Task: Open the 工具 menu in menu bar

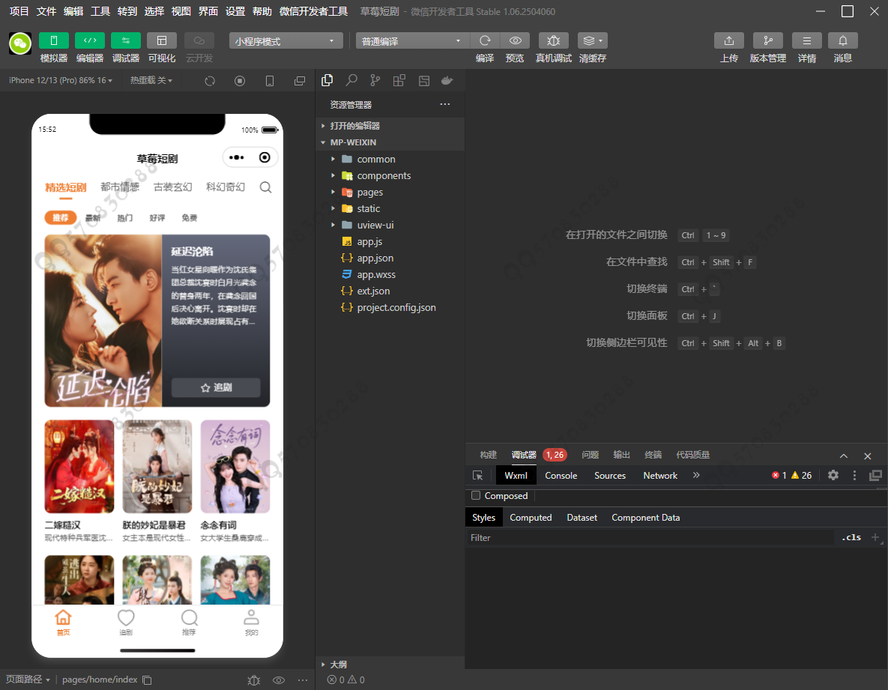Action: coord(100,11)
